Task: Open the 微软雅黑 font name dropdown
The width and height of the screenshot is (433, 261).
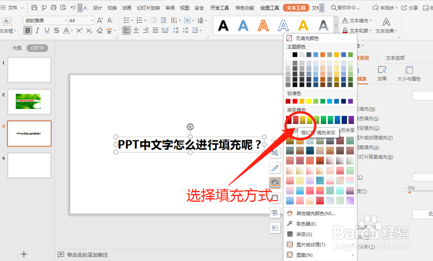Action: [x=66, y=21]
